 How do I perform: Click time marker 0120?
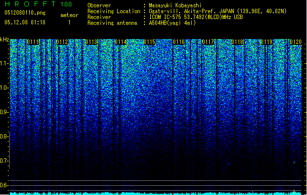296,42
